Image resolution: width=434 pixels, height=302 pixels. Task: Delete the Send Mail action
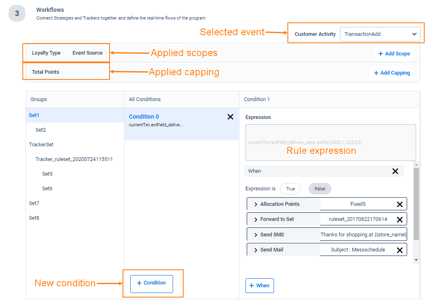coord(399,249)
